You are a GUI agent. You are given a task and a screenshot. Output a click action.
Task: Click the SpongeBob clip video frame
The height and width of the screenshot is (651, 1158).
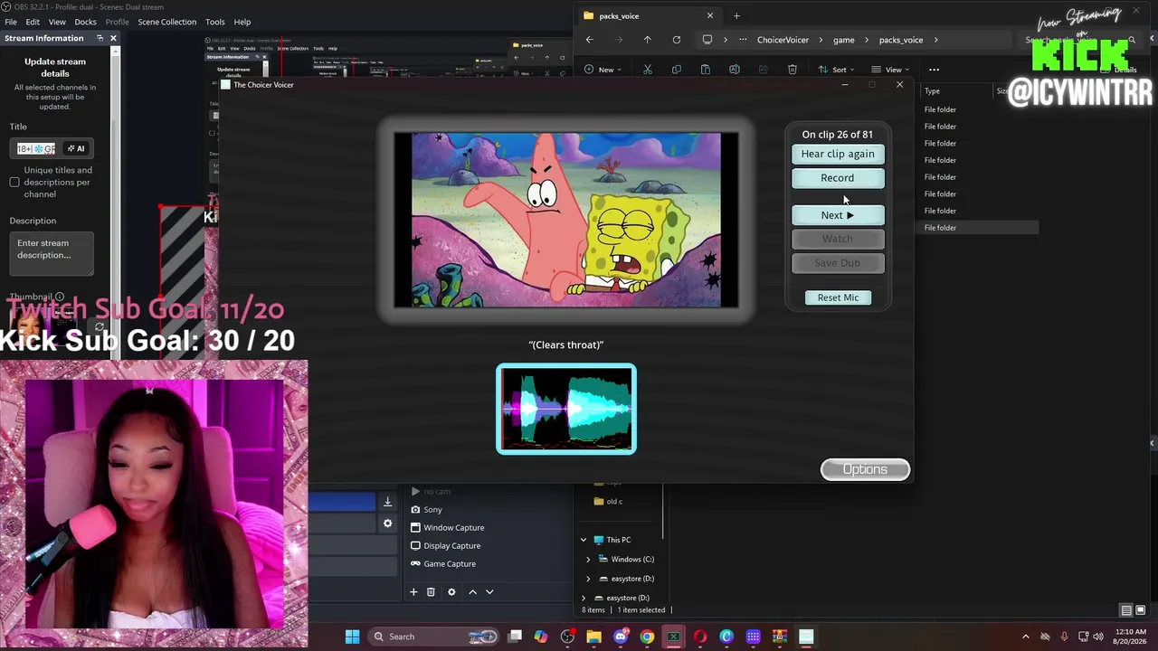(x=566, y=220)
